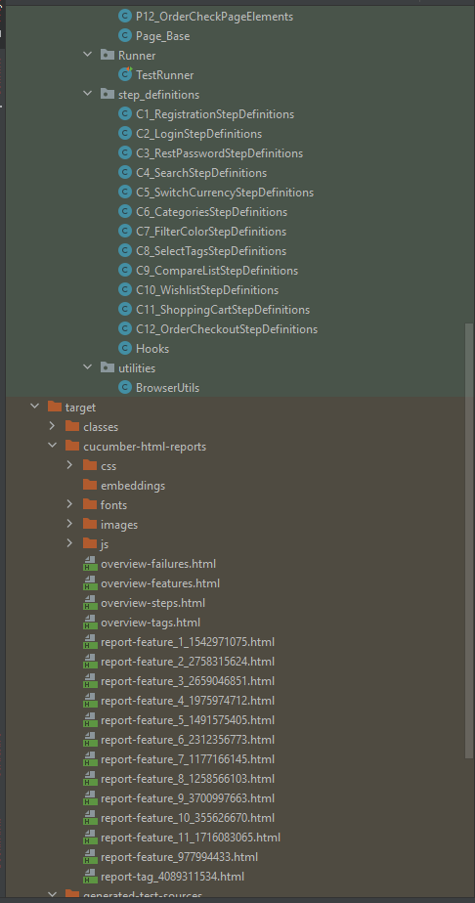Select report-feature_4_1975974712.html

click(x=188, y=701)
